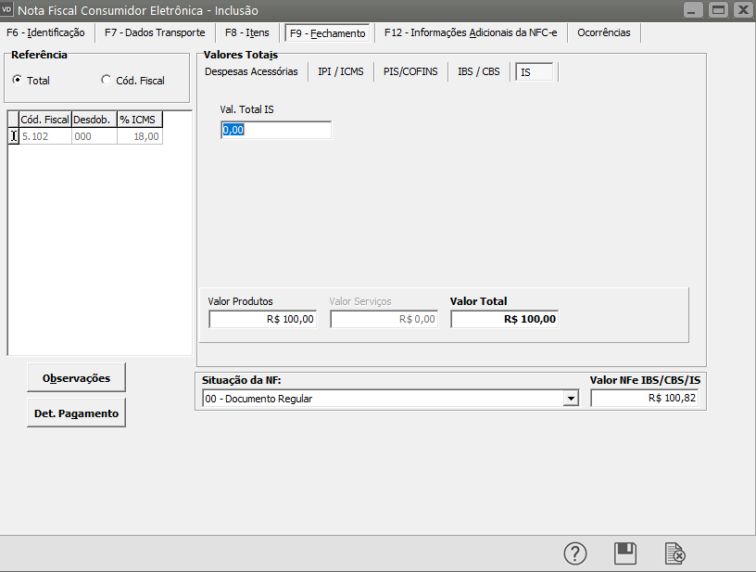Click the Val. Total IS input field

pos(275,131)
